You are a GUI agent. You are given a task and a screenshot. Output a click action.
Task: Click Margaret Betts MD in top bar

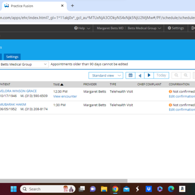[110, 28]
